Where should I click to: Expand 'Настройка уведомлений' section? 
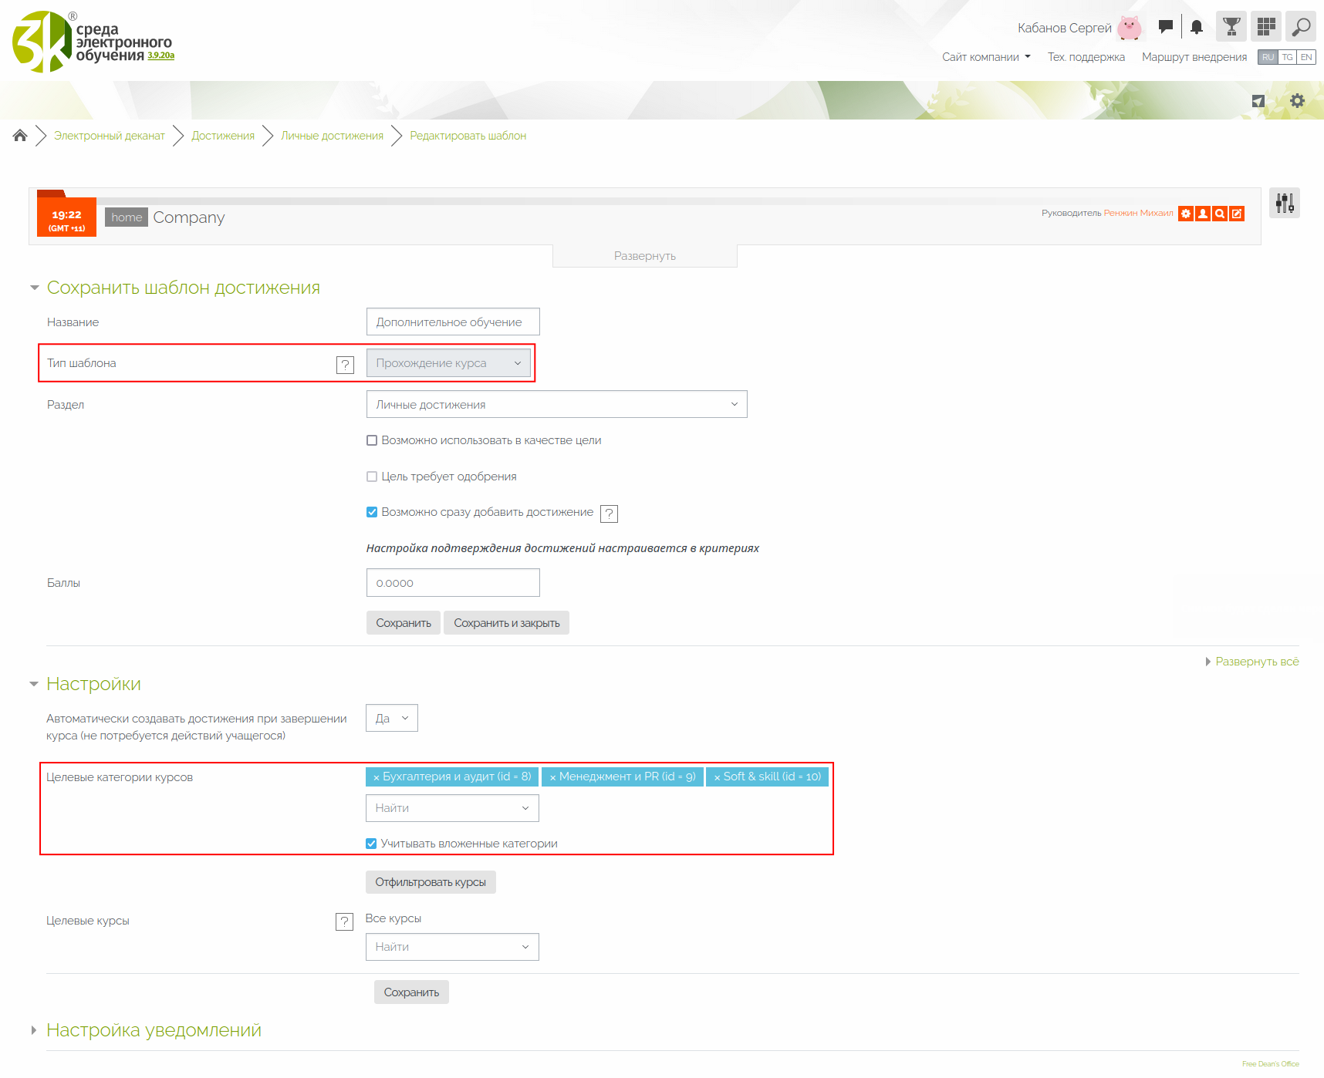pos(154,1030)
